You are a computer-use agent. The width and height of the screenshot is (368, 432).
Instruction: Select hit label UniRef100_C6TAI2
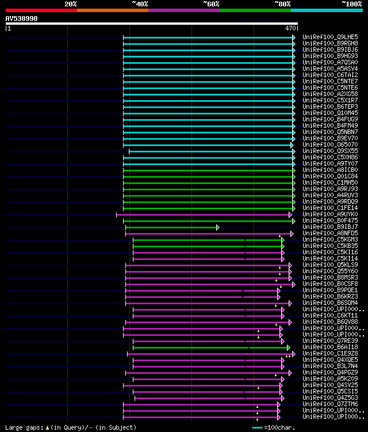tap(330, 75)
